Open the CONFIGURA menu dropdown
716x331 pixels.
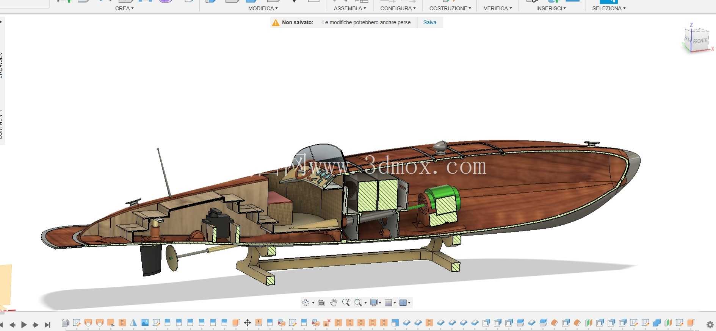coord(398,8)
